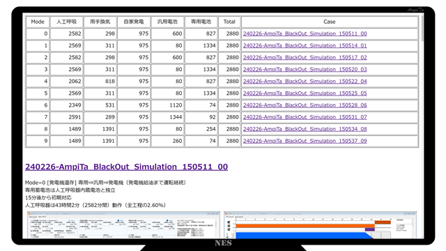Viewport: 446px width, 251px height.
Task: Open case link ending 150537_09
Action: pos(305,141)
